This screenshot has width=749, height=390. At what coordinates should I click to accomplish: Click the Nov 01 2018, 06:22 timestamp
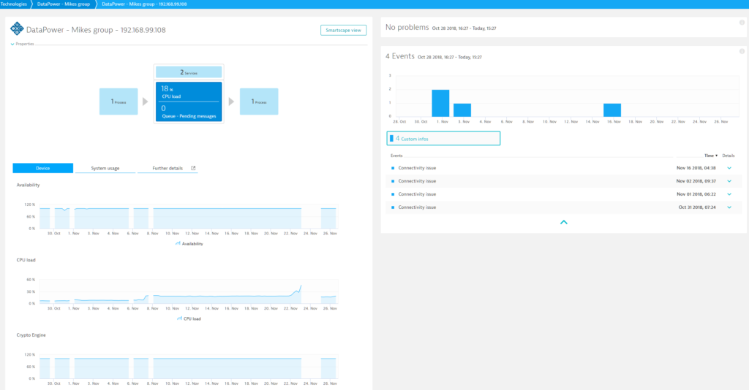(696, 194)
